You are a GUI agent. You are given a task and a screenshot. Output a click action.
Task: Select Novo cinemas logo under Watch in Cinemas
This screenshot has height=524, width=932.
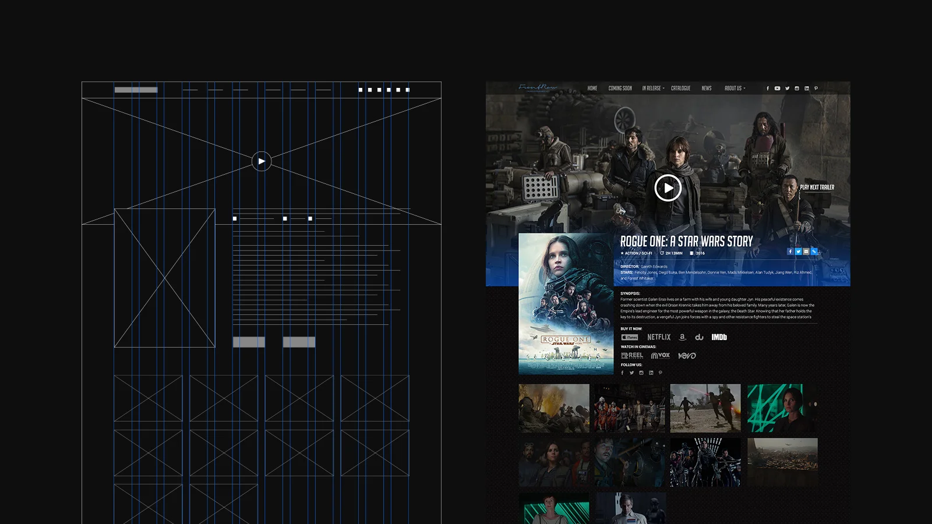[687, 355]
